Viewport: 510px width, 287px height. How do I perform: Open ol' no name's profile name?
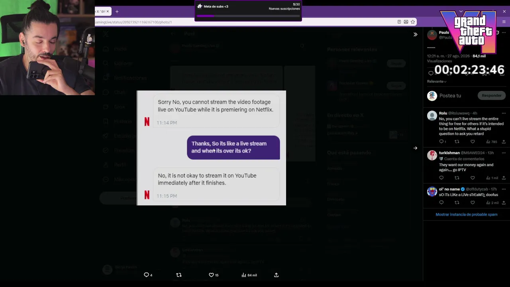point(449,189)
